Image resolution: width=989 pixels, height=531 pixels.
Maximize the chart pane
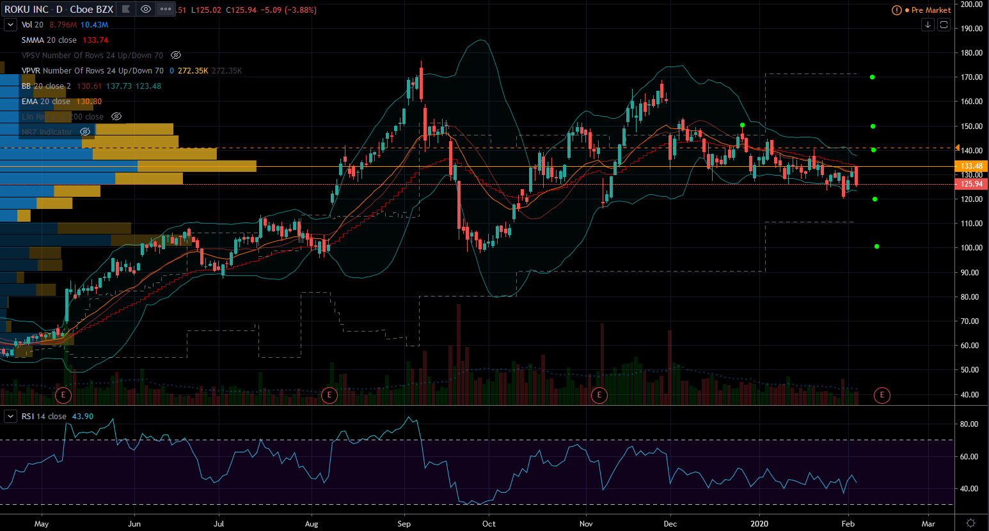(944, 25)
